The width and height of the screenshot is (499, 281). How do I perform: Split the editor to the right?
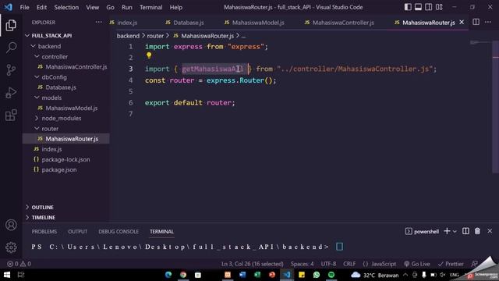click(x=476, y=22)
